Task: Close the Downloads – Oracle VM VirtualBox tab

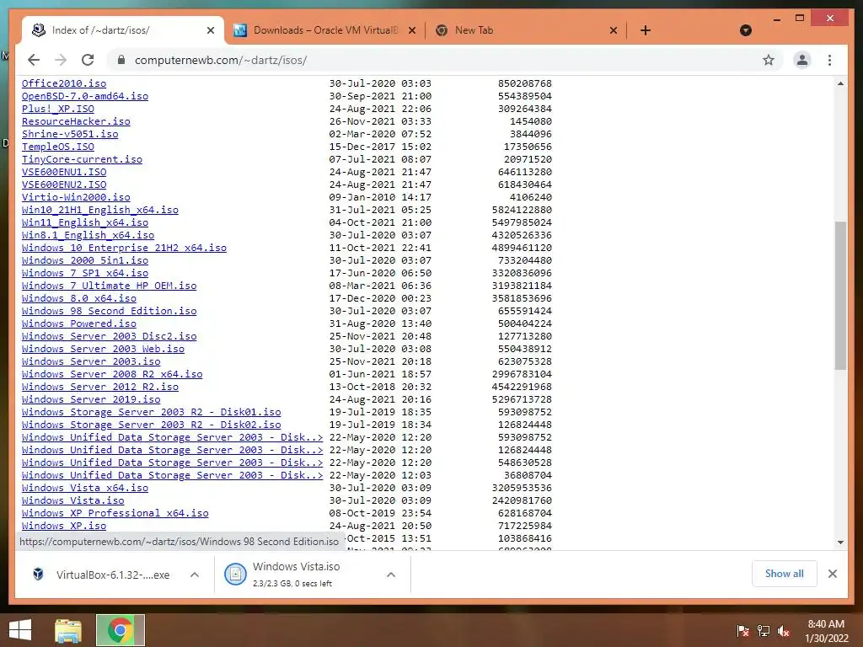Action: point(411,30)
